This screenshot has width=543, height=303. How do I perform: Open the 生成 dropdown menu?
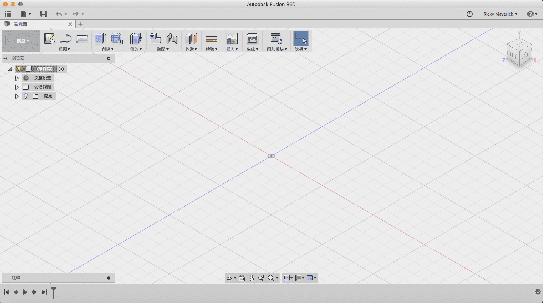pos(252,49)
